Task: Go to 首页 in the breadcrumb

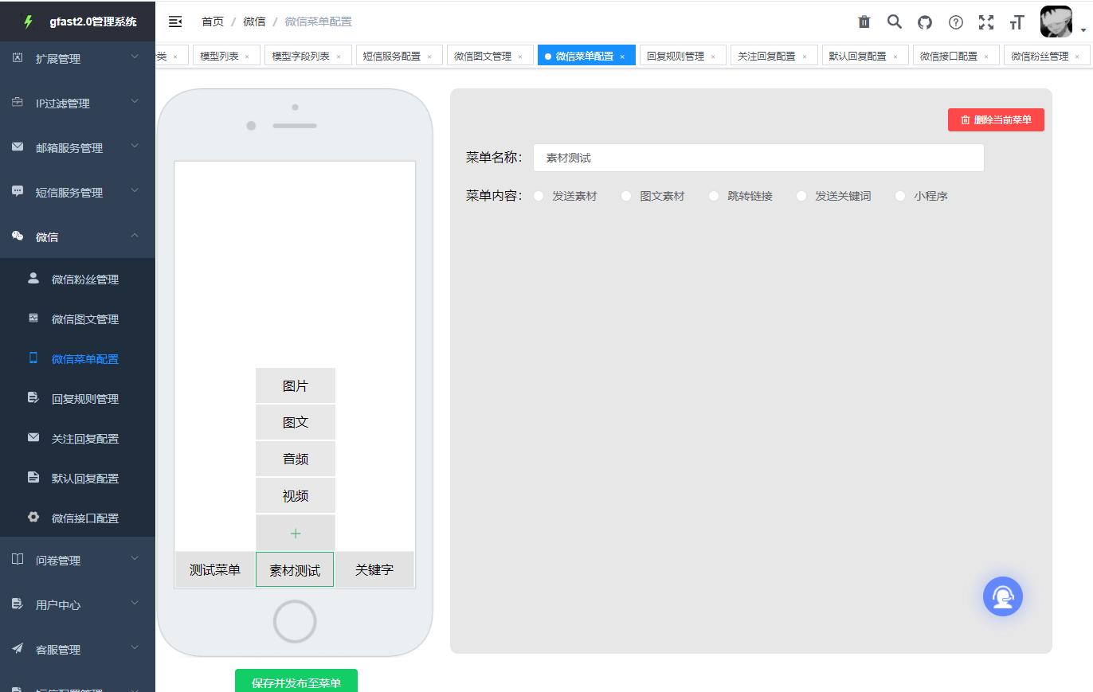Action: [x=213, y=22]
